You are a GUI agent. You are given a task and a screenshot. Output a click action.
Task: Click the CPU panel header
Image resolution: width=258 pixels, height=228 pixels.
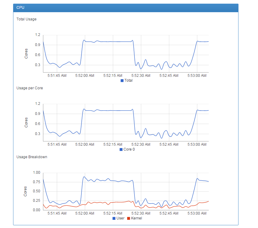(126, 8)
